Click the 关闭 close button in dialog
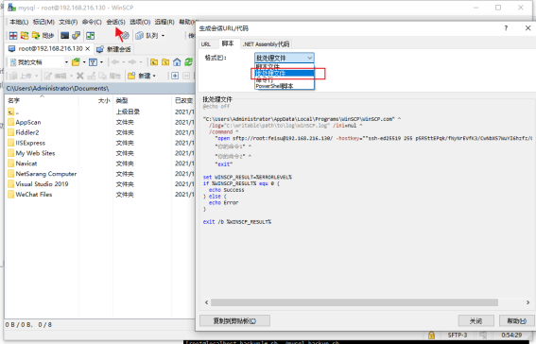This screenshot has height=344, width=536. click(x=475, y=320)
